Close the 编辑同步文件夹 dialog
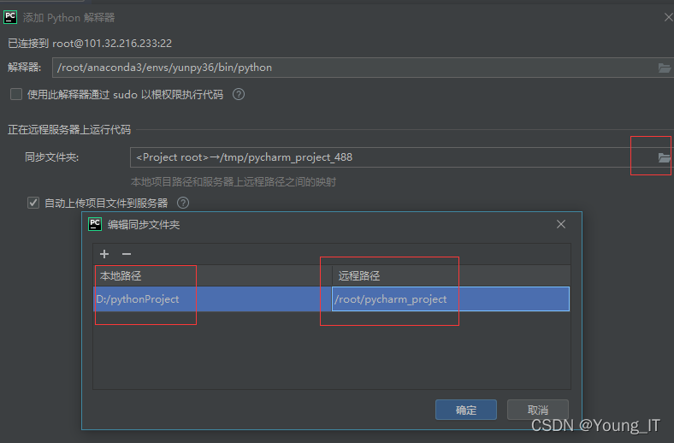 click(561, 224)
